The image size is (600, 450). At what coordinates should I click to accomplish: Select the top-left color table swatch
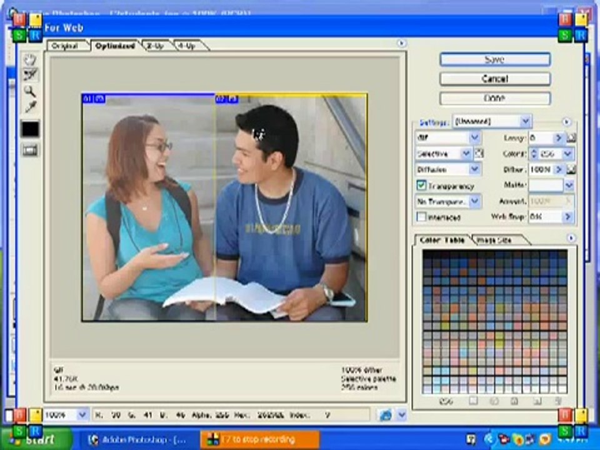[427, 255]
